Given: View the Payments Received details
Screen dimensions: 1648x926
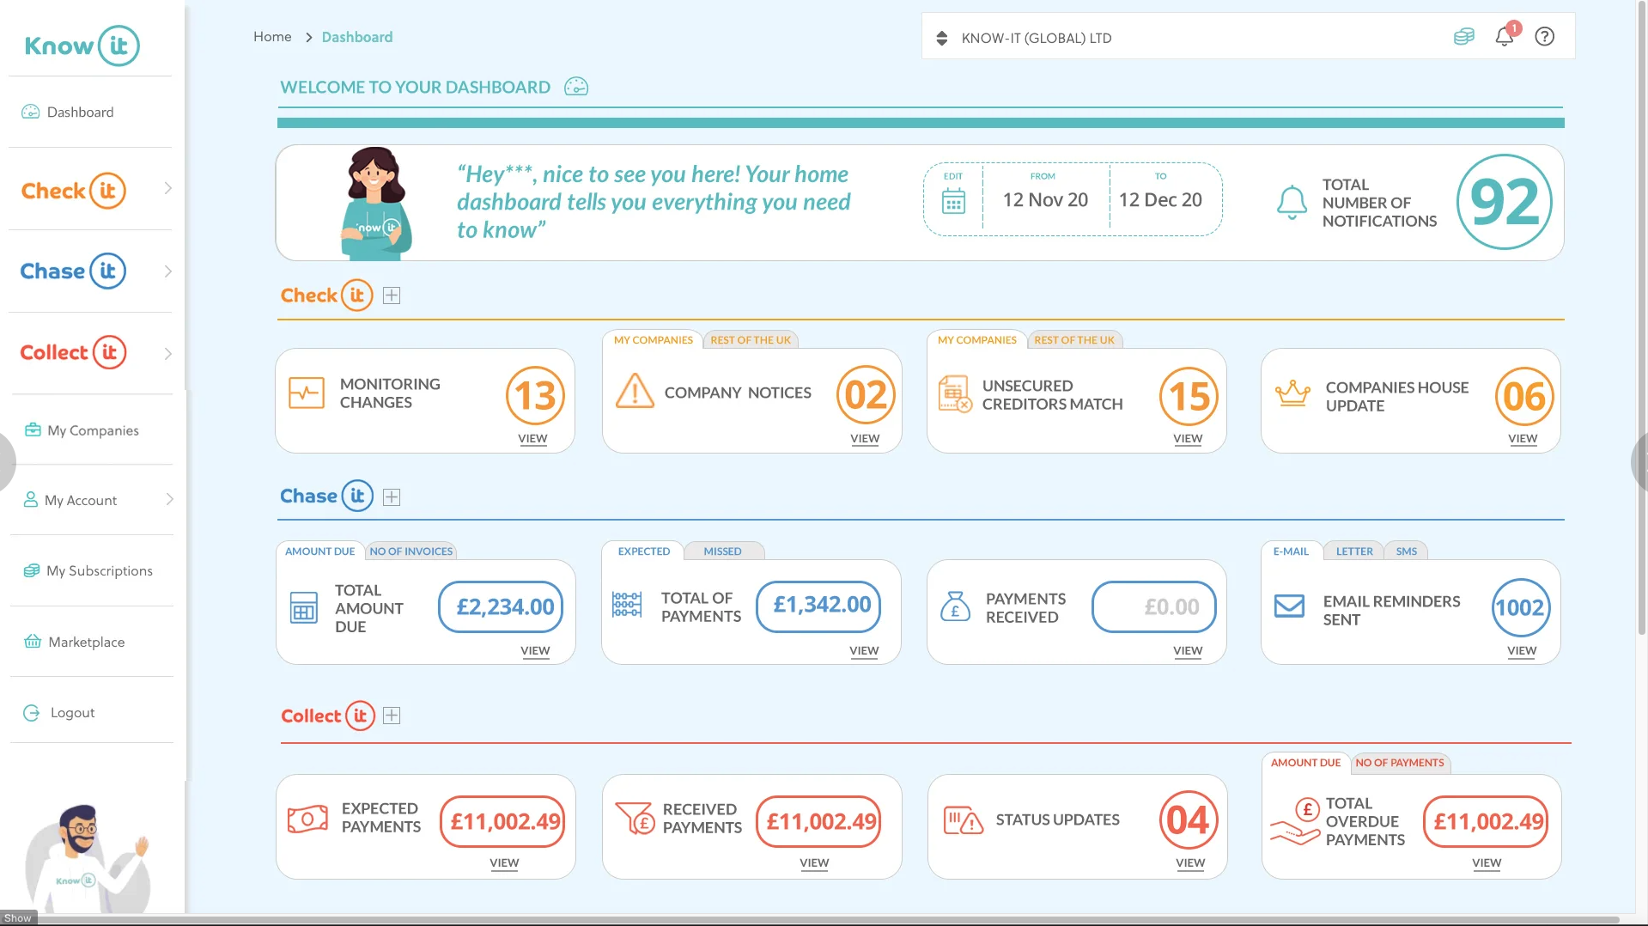Looking at the screenshot, I should coord(1188,651).
